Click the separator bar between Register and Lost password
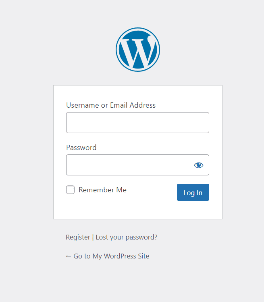Viewport: 264px width, 302px height. click(93, 237)
